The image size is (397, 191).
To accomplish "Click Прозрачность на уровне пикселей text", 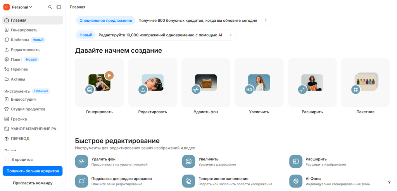I will 119,165.
